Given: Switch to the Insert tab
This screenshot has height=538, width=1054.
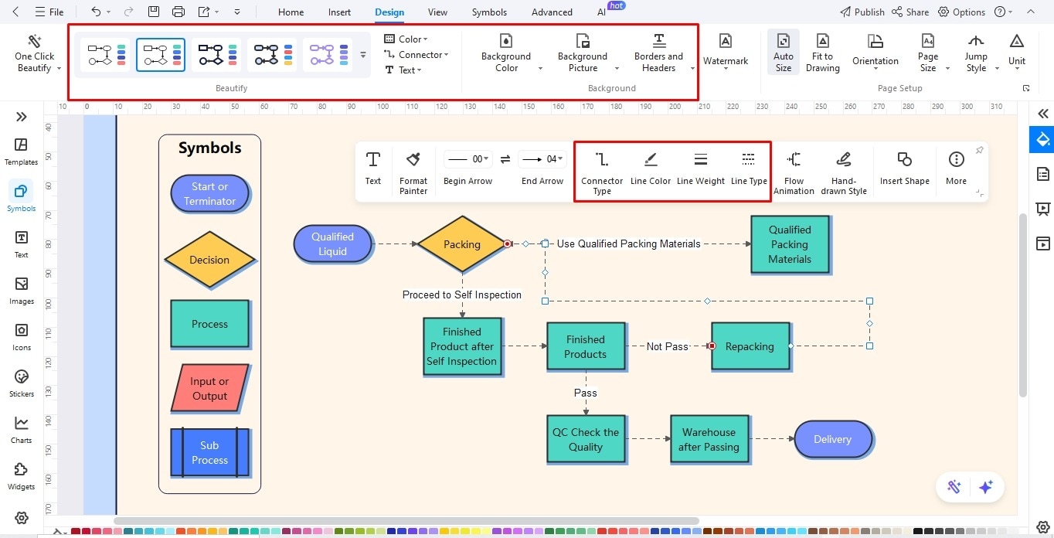Looking at the screenshot, I should point(339,12).
